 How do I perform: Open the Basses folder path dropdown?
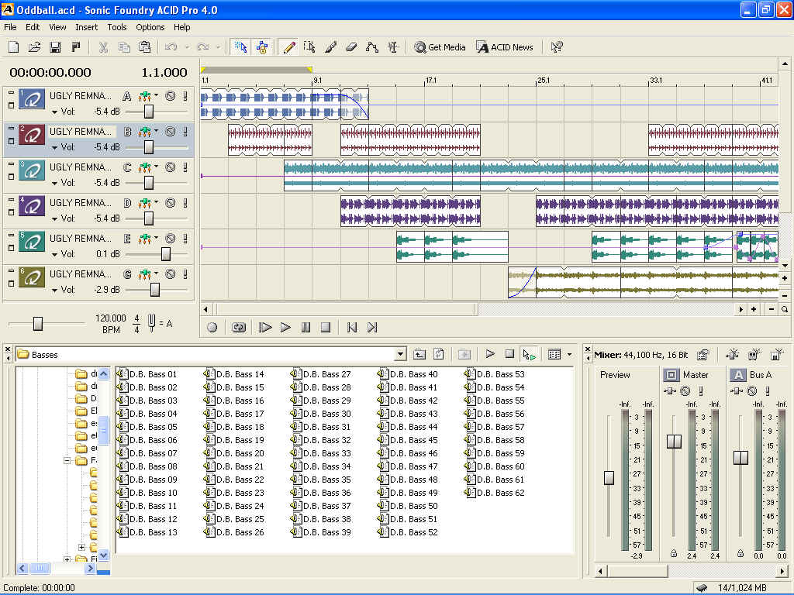pos(400,355)
